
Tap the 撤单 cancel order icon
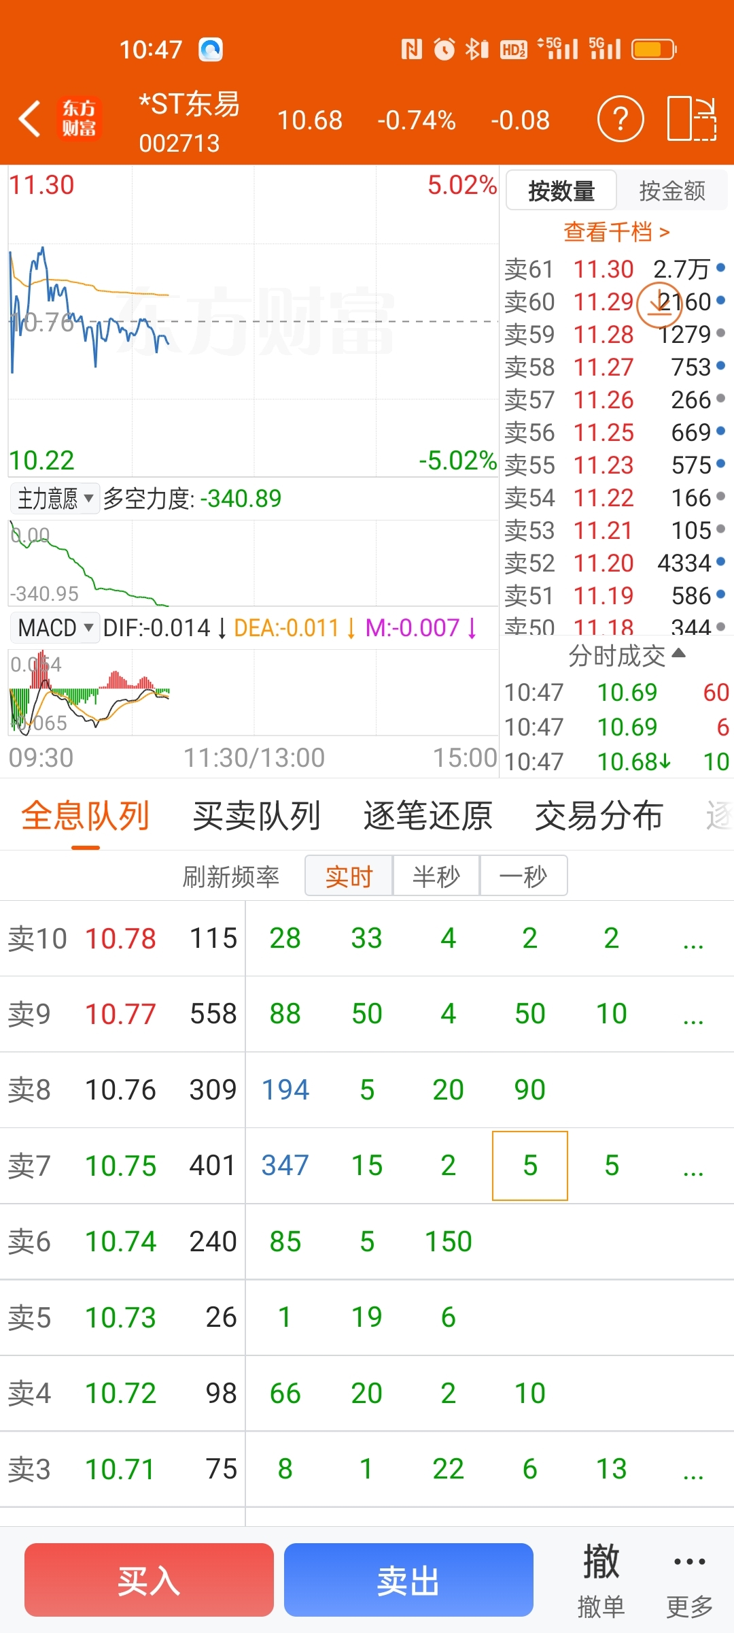601,1580
